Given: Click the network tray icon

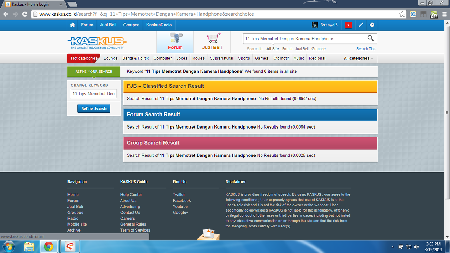Looking at the screenshot, I should 409,247.
